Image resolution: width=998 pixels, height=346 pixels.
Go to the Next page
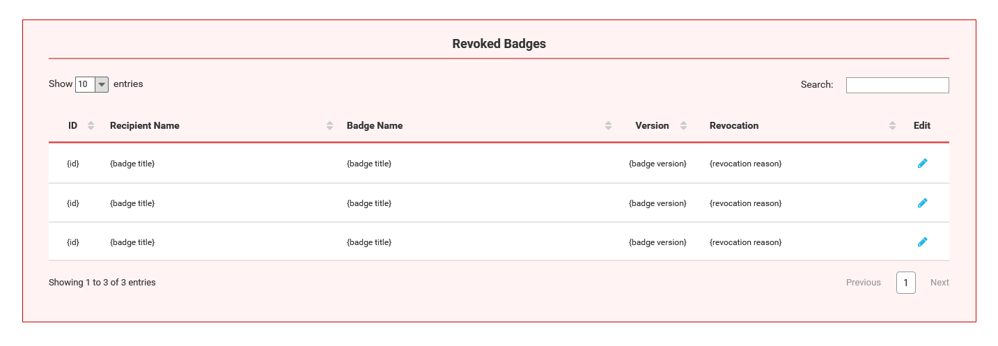point(939,283)
